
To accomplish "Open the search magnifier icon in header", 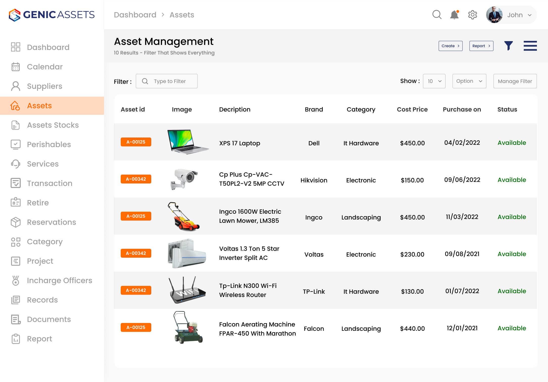I will click(437, 15).
